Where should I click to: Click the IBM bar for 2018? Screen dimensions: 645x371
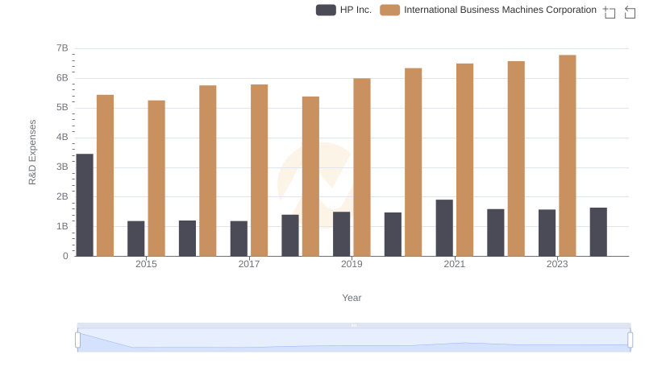coord(310,176)
